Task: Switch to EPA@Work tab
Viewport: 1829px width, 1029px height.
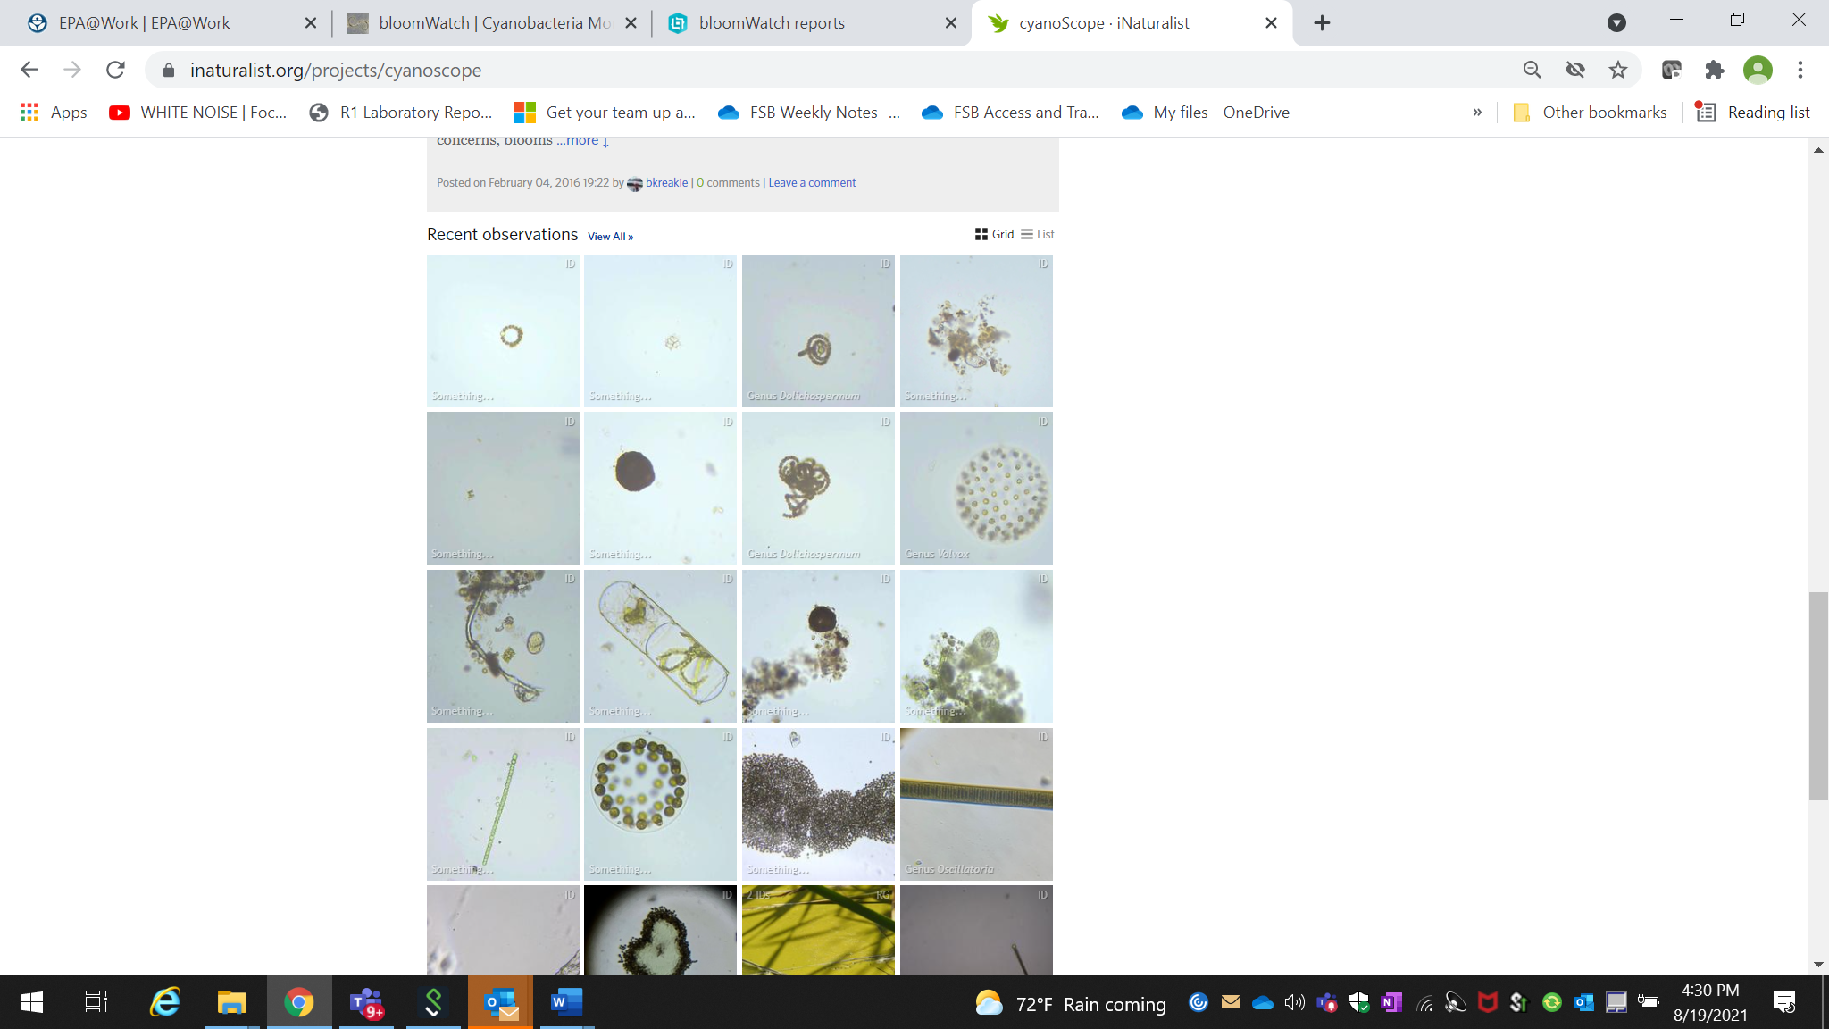Action: 145,23
